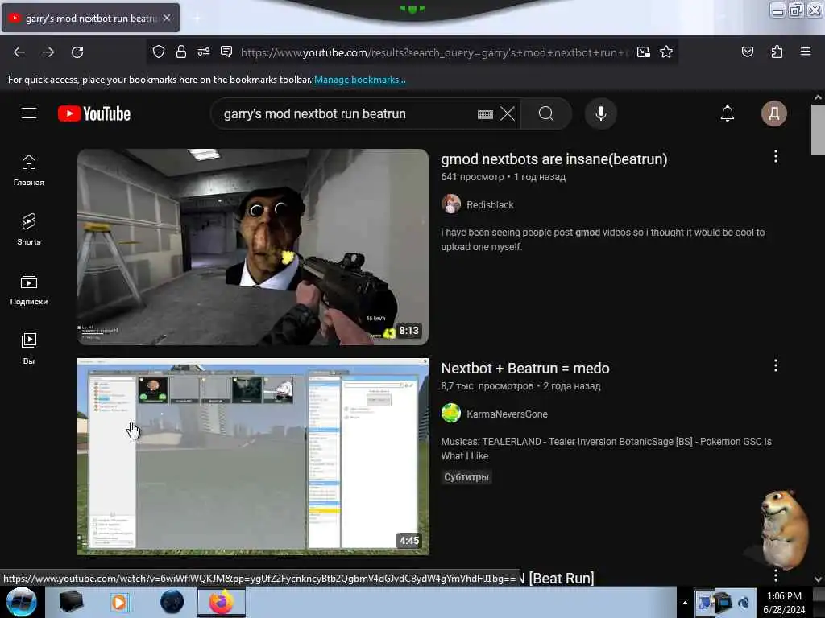Image resolution: width=825 pixels, height=618 pixels.
Task: Visit the KarmaNeversGone channel name
Action: point(507,414)
